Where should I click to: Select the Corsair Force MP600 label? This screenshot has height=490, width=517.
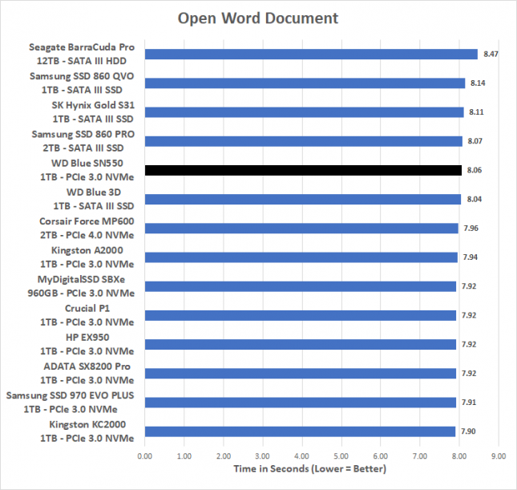87,229
